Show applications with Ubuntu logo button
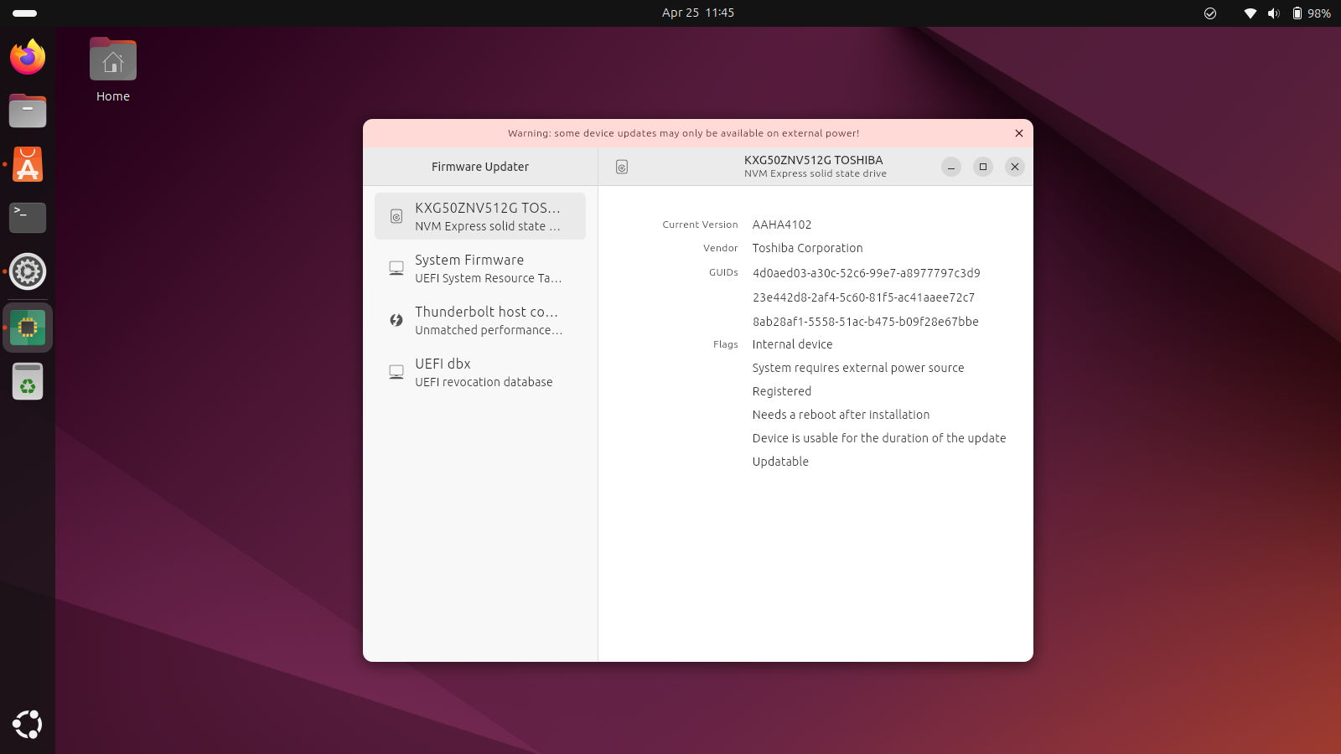Screen dimensions: 1341x754 28,725
